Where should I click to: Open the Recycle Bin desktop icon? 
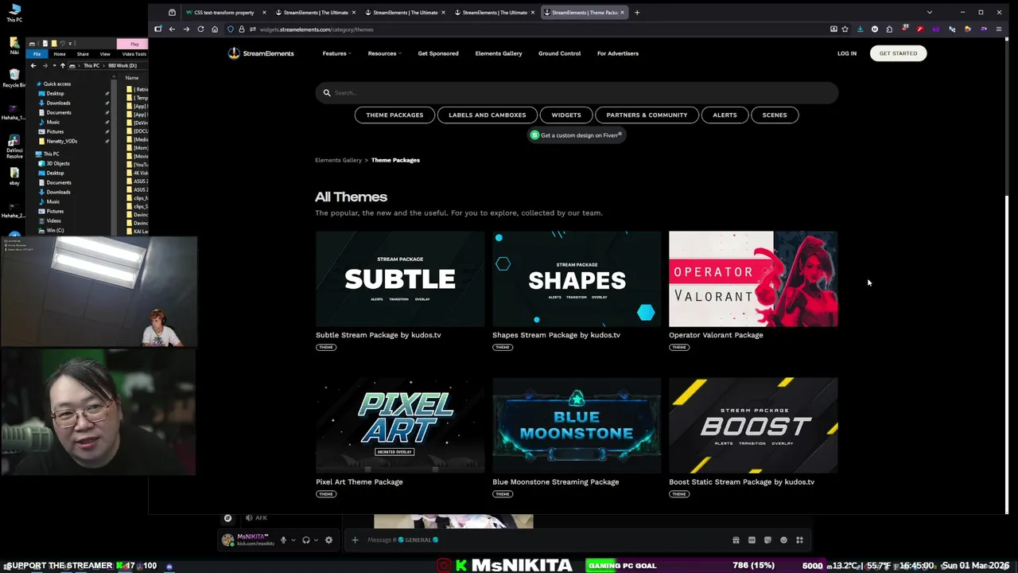click(14, 78)
